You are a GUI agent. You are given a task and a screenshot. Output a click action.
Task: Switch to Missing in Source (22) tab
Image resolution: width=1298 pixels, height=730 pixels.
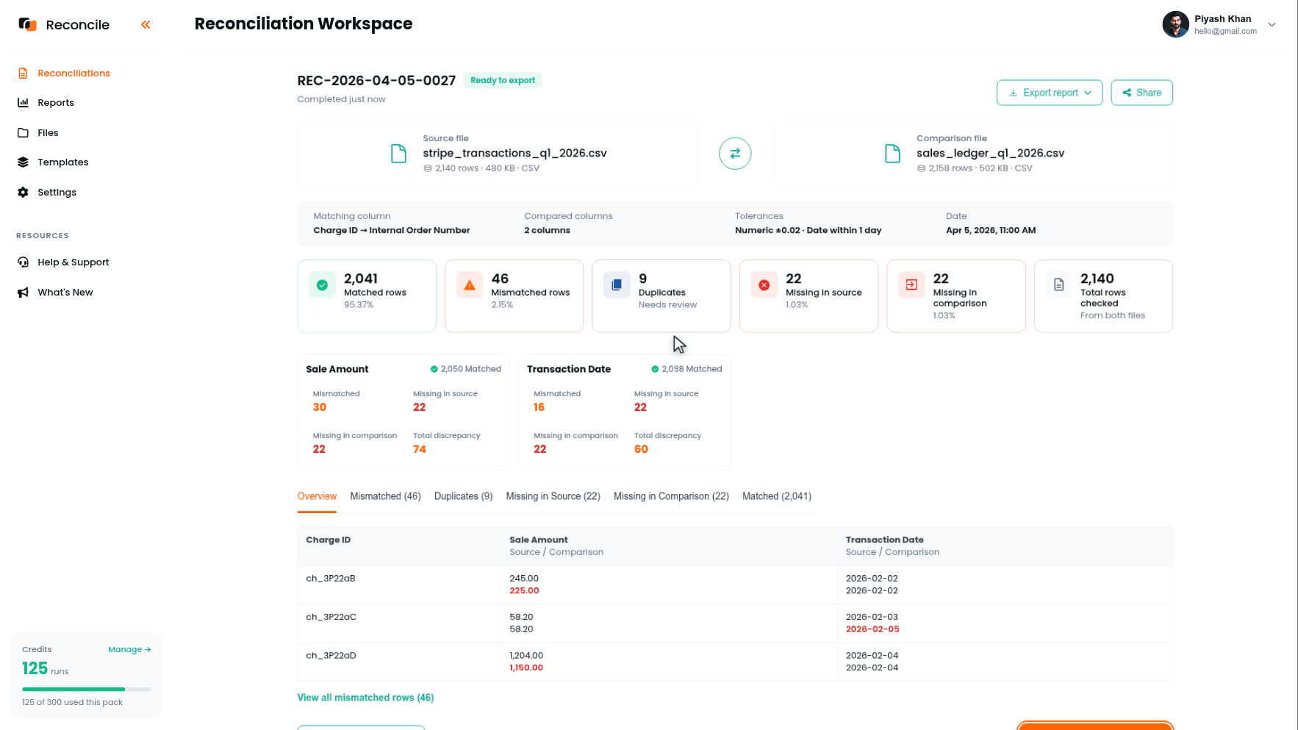pyautogui.click(x=553, y=496)
